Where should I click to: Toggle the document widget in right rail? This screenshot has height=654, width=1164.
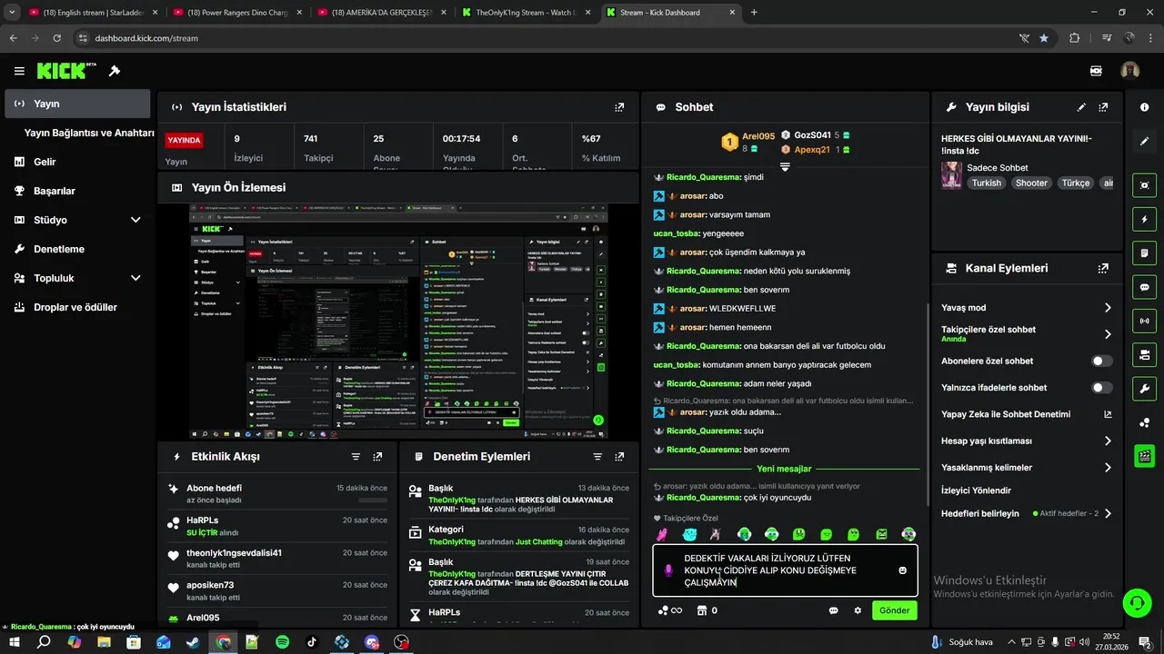point(1144,253)
